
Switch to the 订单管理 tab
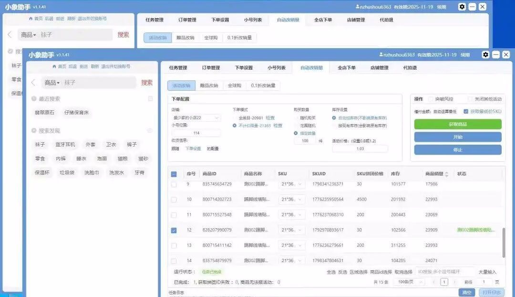(x=210, y=68)
